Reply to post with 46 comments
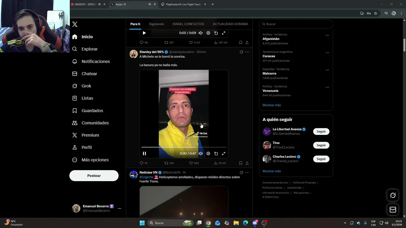Image resolution: width=406 pixels, height=228 pixels. pyautogui.click(x=144, y=42)
